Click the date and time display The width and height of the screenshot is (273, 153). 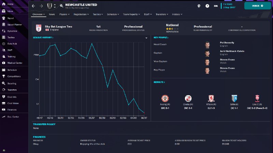click(x=229, y=6)
